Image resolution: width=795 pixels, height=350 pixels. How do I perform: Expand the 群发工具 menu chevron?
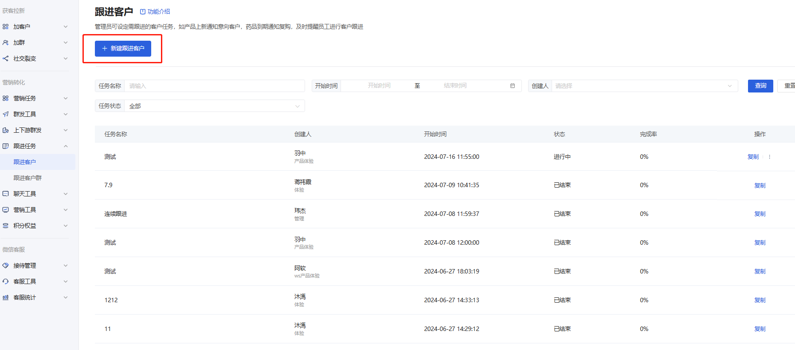click(66, 114)
